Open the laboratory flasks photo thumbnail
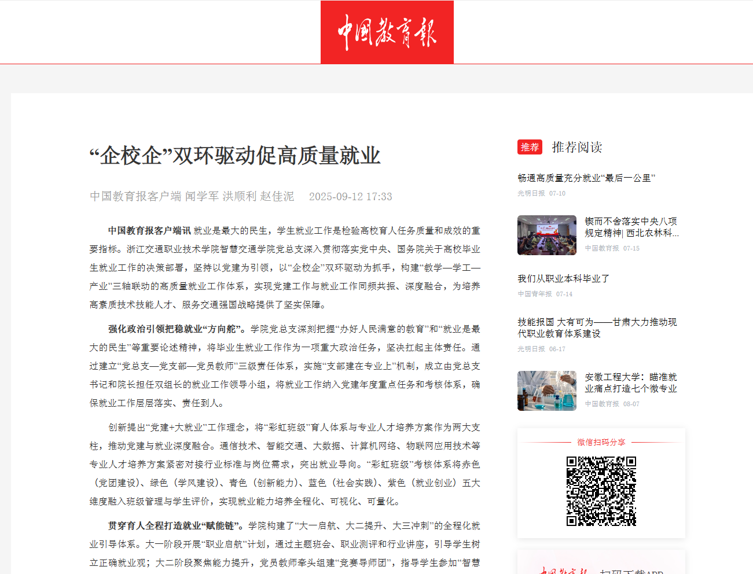The height and width of the screenshot is (574, 753). tap(546, 391)
